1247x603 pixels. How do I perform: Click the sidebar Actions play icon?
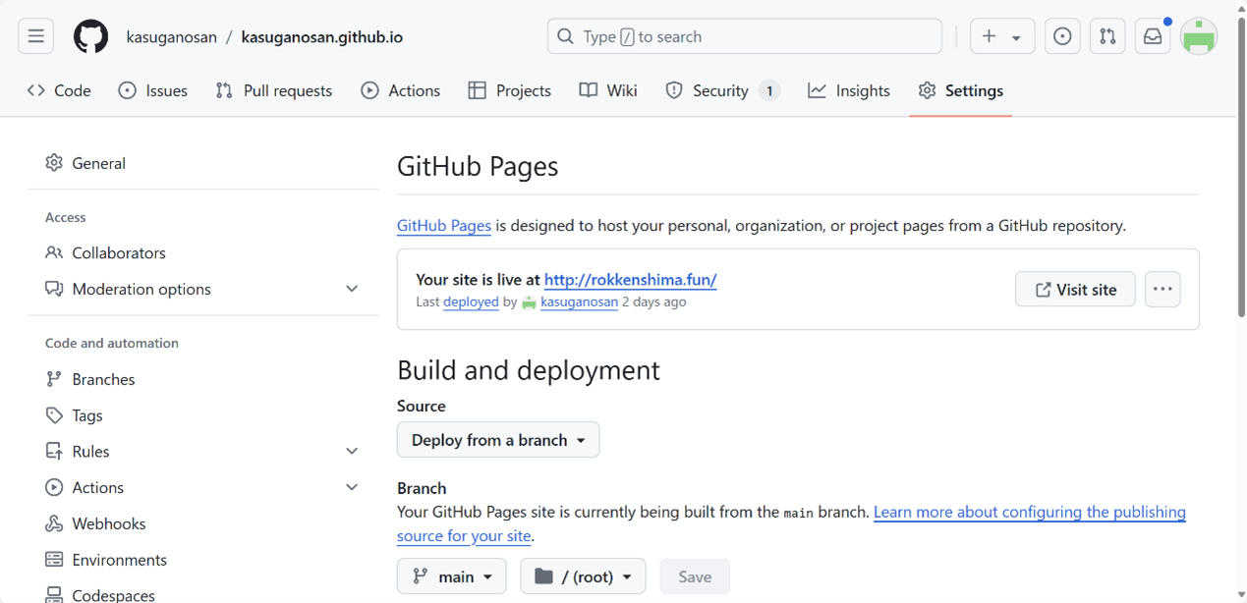[54, 487]
